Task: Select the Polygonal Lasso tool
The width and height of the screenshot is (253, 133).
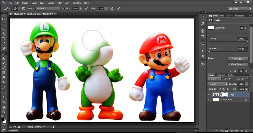Action: tap(4, 29)
